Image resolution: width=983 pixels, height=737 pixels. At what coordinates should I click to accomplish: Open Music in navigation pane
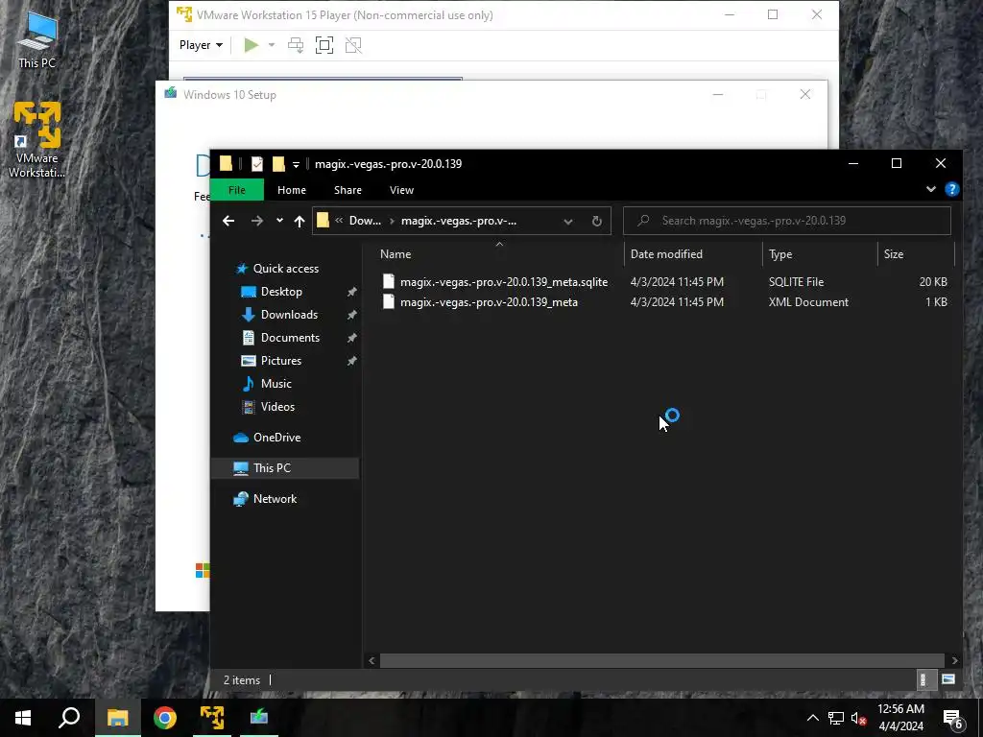tap(276, 384)
